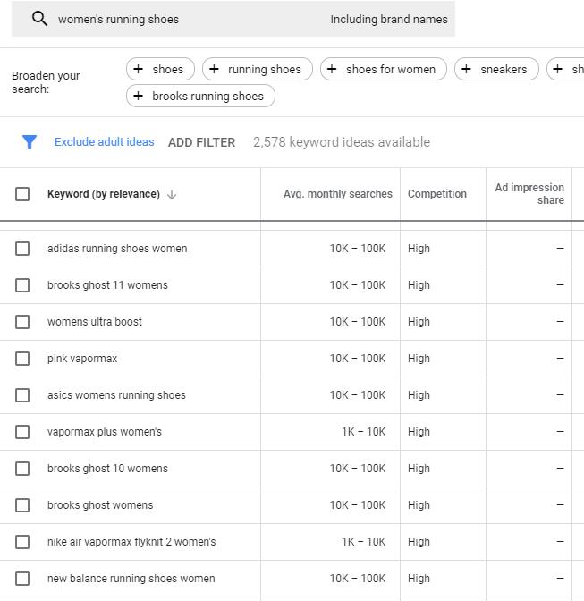Check womens ultra boost row
The image size is (584, 601).
pyautogui.click(x=22, y=322)
